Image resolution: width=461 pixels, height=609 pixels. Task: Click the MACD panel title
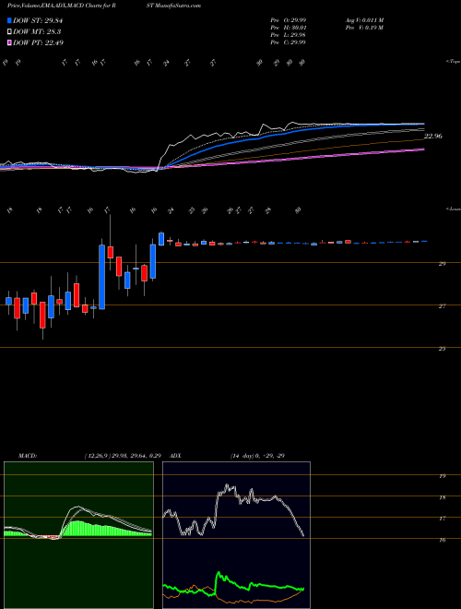27,456
